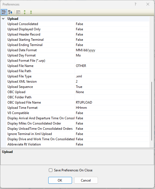Screen dimensions: 155x189
Task: Collapse the Upload category
Action: coord(3,19)
